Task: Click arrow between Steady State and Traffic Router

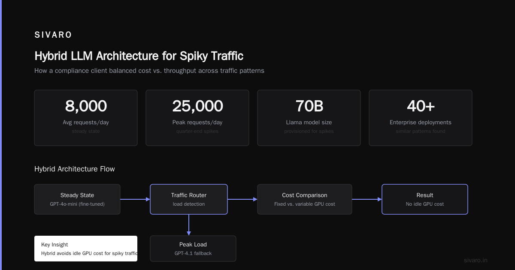Action: pyautogui.click(x=135, y=199)
